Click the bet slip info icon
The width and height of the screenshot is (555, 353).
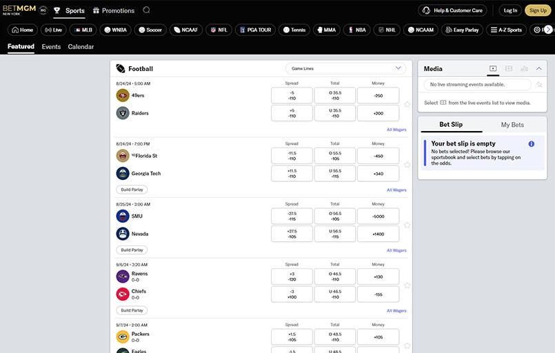[532, 143]
